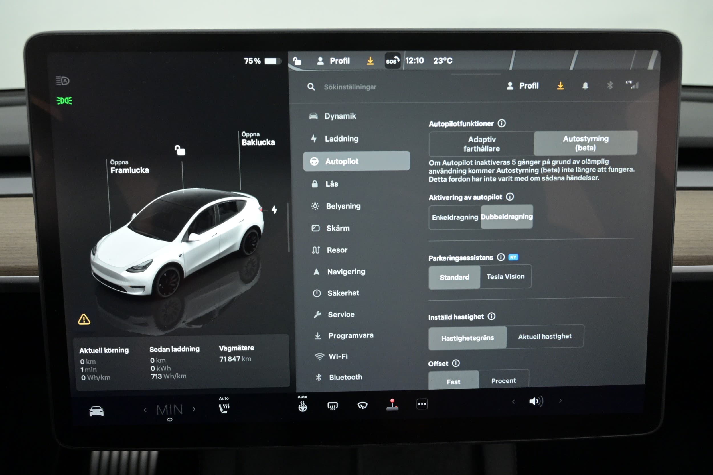Tap info icon next to Offset

click(x=456, y=363)
